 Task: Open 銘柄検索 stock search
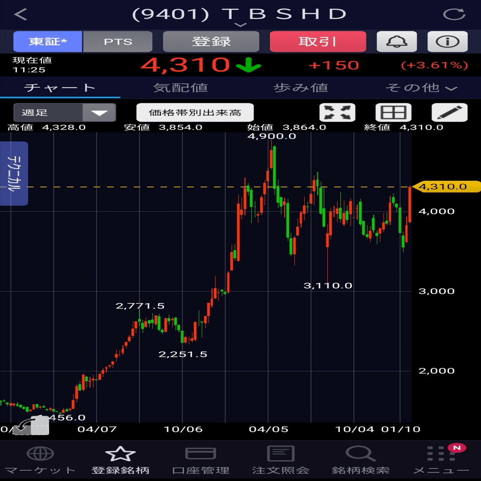(361, 460)
